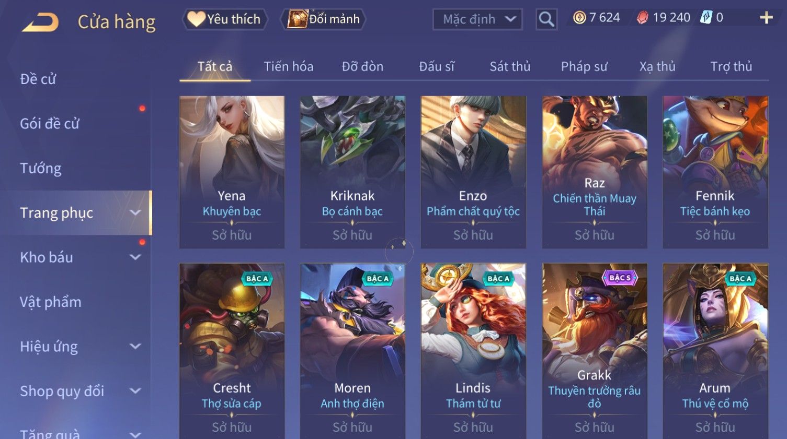The image size is (787, 439).
Task: Select the Grakk Thuyền trưởng râu đỏ card
Action: (x=595, y=351)
